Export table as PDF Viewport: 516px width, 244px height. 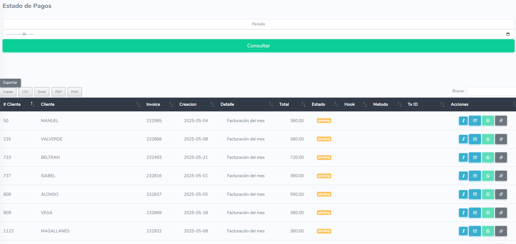click(x=58, y=92)
